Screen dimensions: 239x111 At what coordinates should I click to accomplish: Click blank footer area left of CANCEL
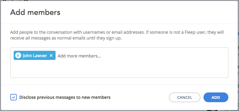pos(139,97)
